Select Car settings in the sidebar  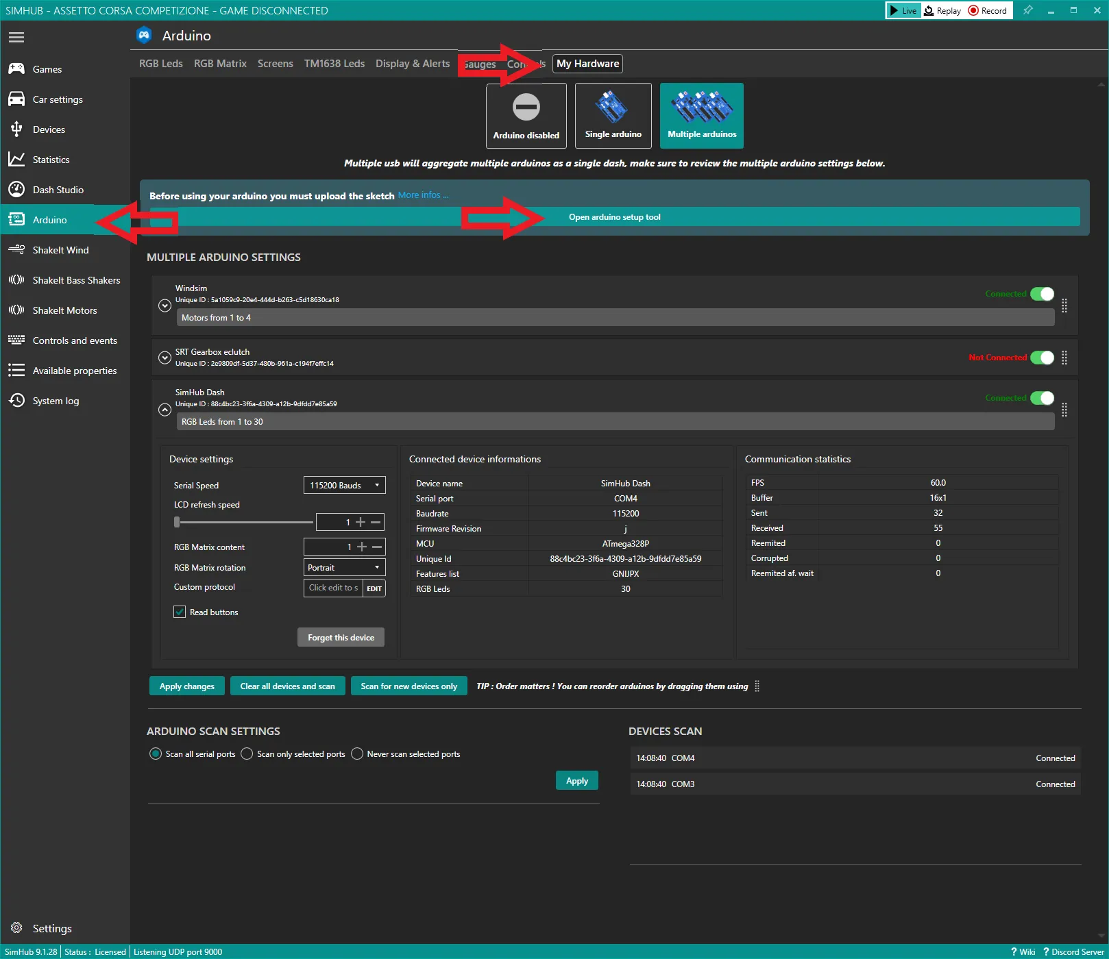58,99
